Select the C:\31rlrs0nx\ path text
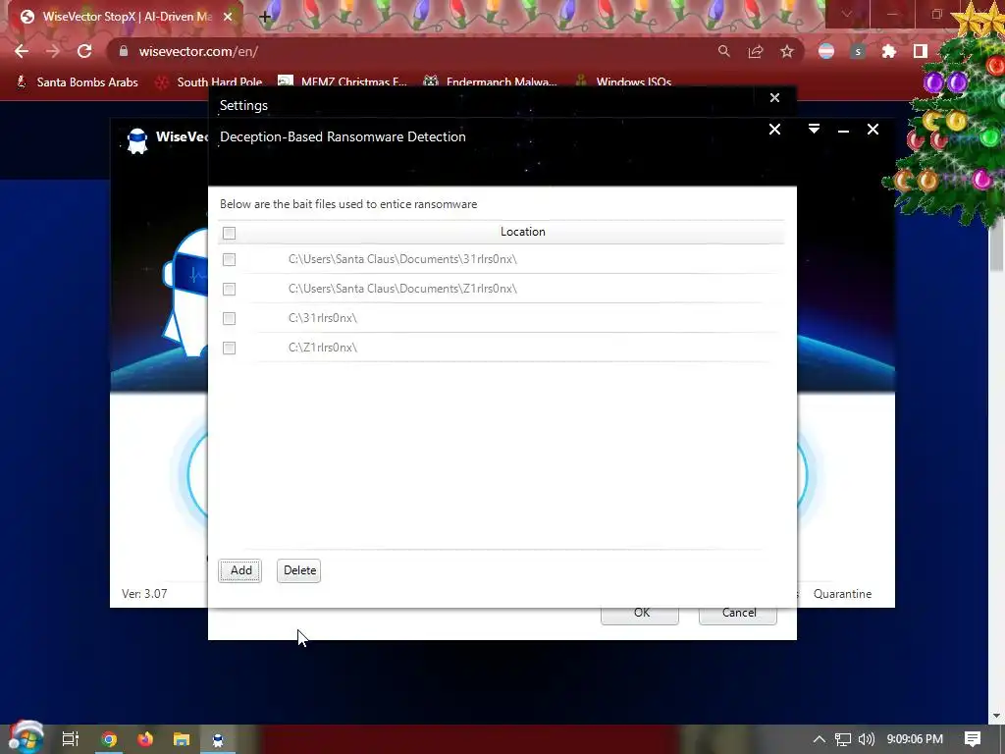Image resolution: width=1005 pixels, height=754 pixels. [x=322, y=318]
